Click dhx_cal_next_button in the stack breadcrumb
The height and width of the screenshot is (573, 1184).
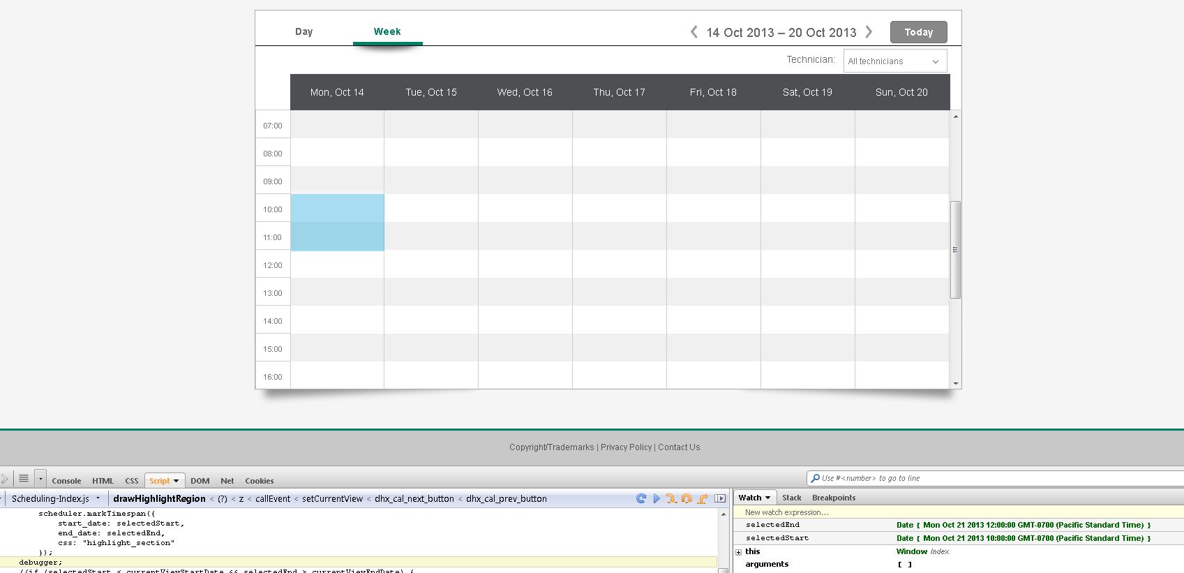(x=414, y=498)
